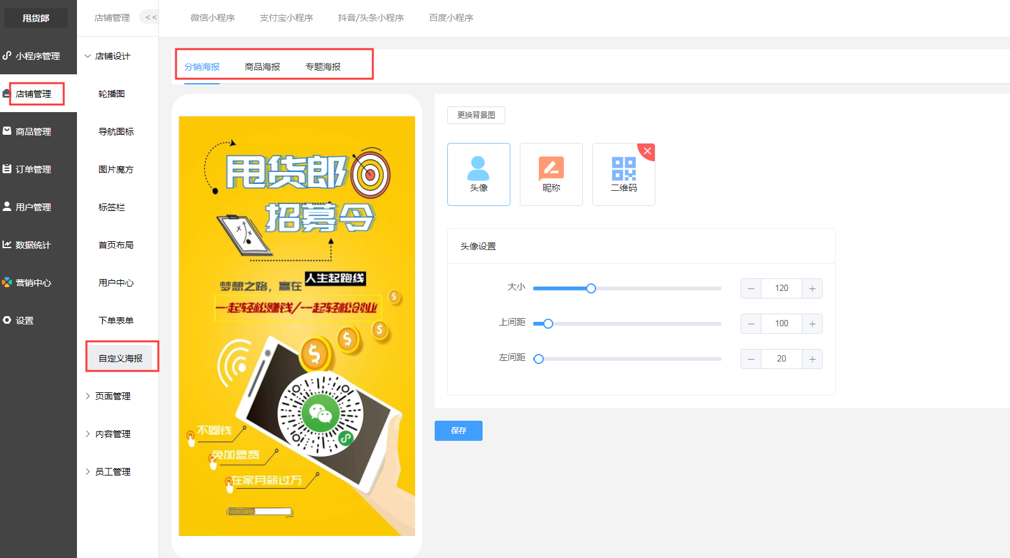Open 小程序管理 in the sidebar

point(38,56)
